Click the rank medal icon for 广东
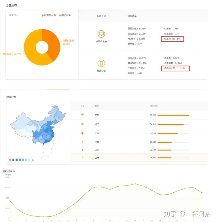216x223 pixels. 82,115
